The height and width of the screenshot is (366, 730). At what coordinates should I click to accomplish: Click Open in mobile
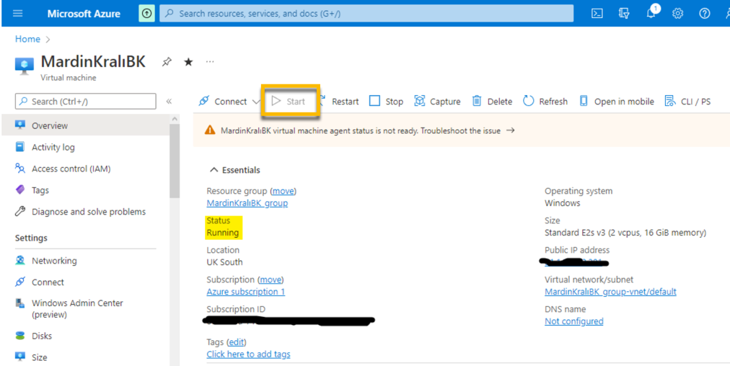(x=617, y=102)
